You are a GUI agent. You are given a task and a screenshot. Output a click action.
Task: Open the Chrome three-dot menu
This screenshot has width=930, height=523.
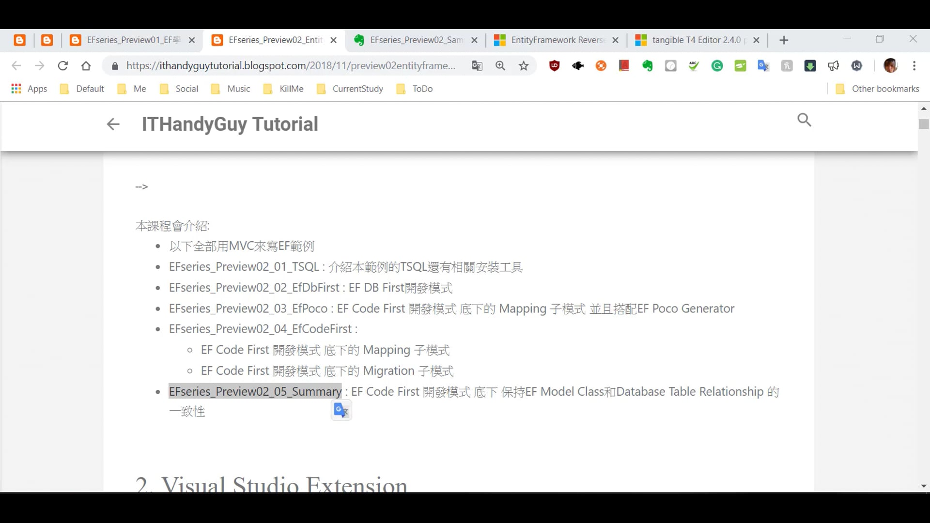914,66
